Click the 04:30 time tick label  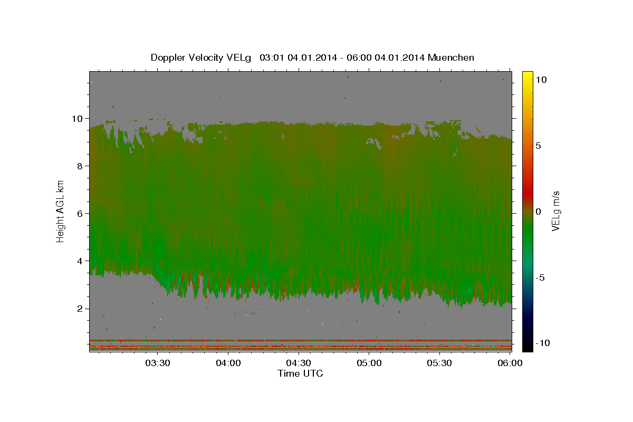(x=299, y=363)
